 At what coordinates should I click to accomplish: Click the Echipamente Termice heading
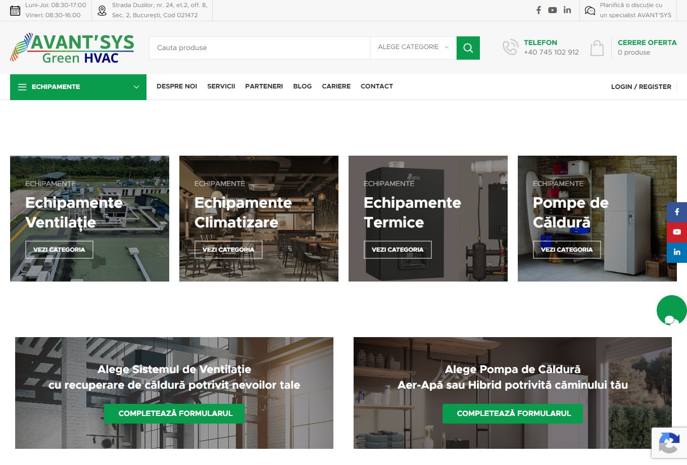click(x=412, y=212)
